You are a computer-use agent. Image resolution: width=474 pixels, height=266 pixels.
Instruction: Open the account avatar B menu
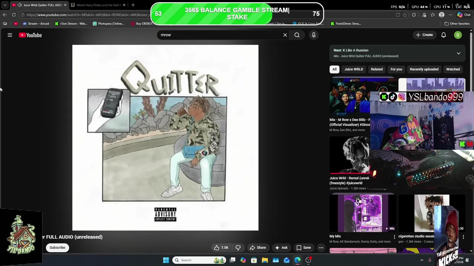(x=458, y=35)
